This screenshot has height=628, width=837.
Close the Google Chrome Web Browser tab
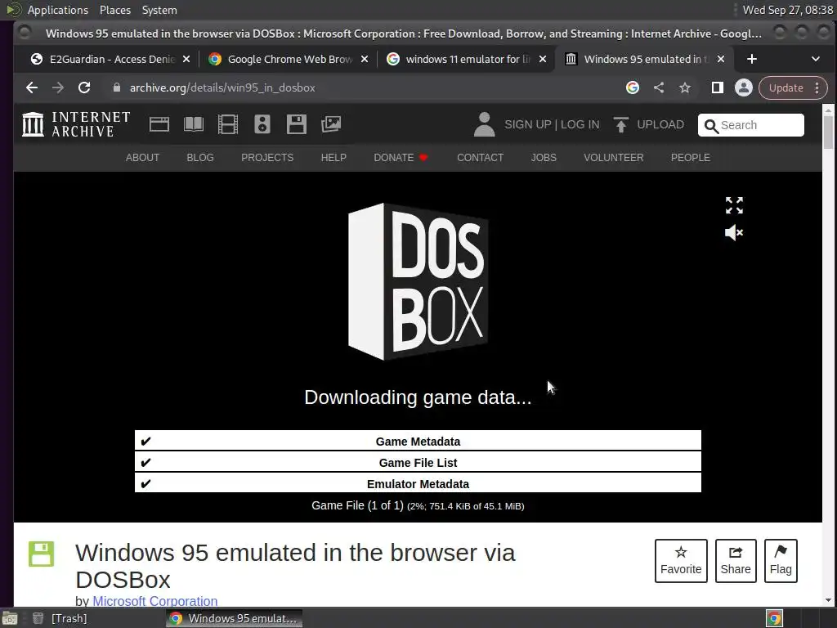click(x=365, y=59)
